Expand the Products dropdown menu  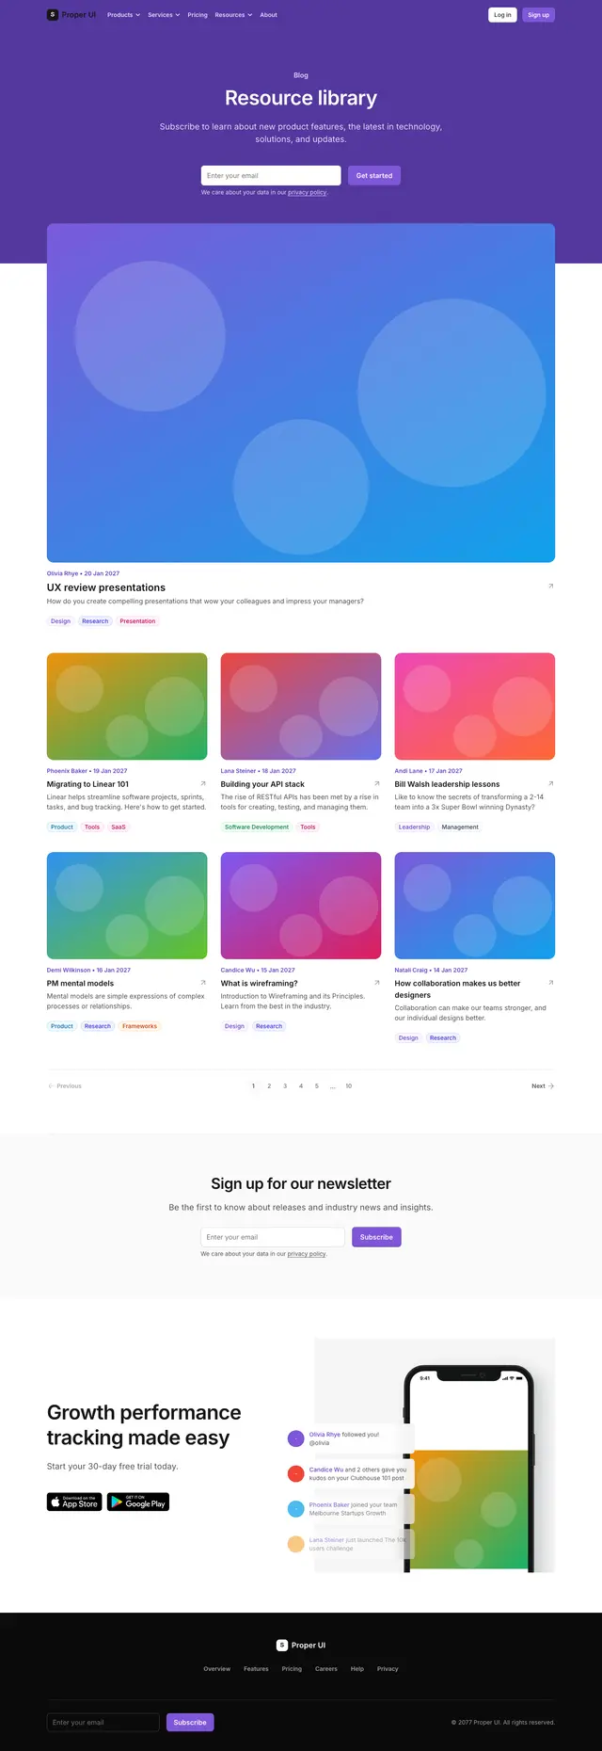pos(123,15)
